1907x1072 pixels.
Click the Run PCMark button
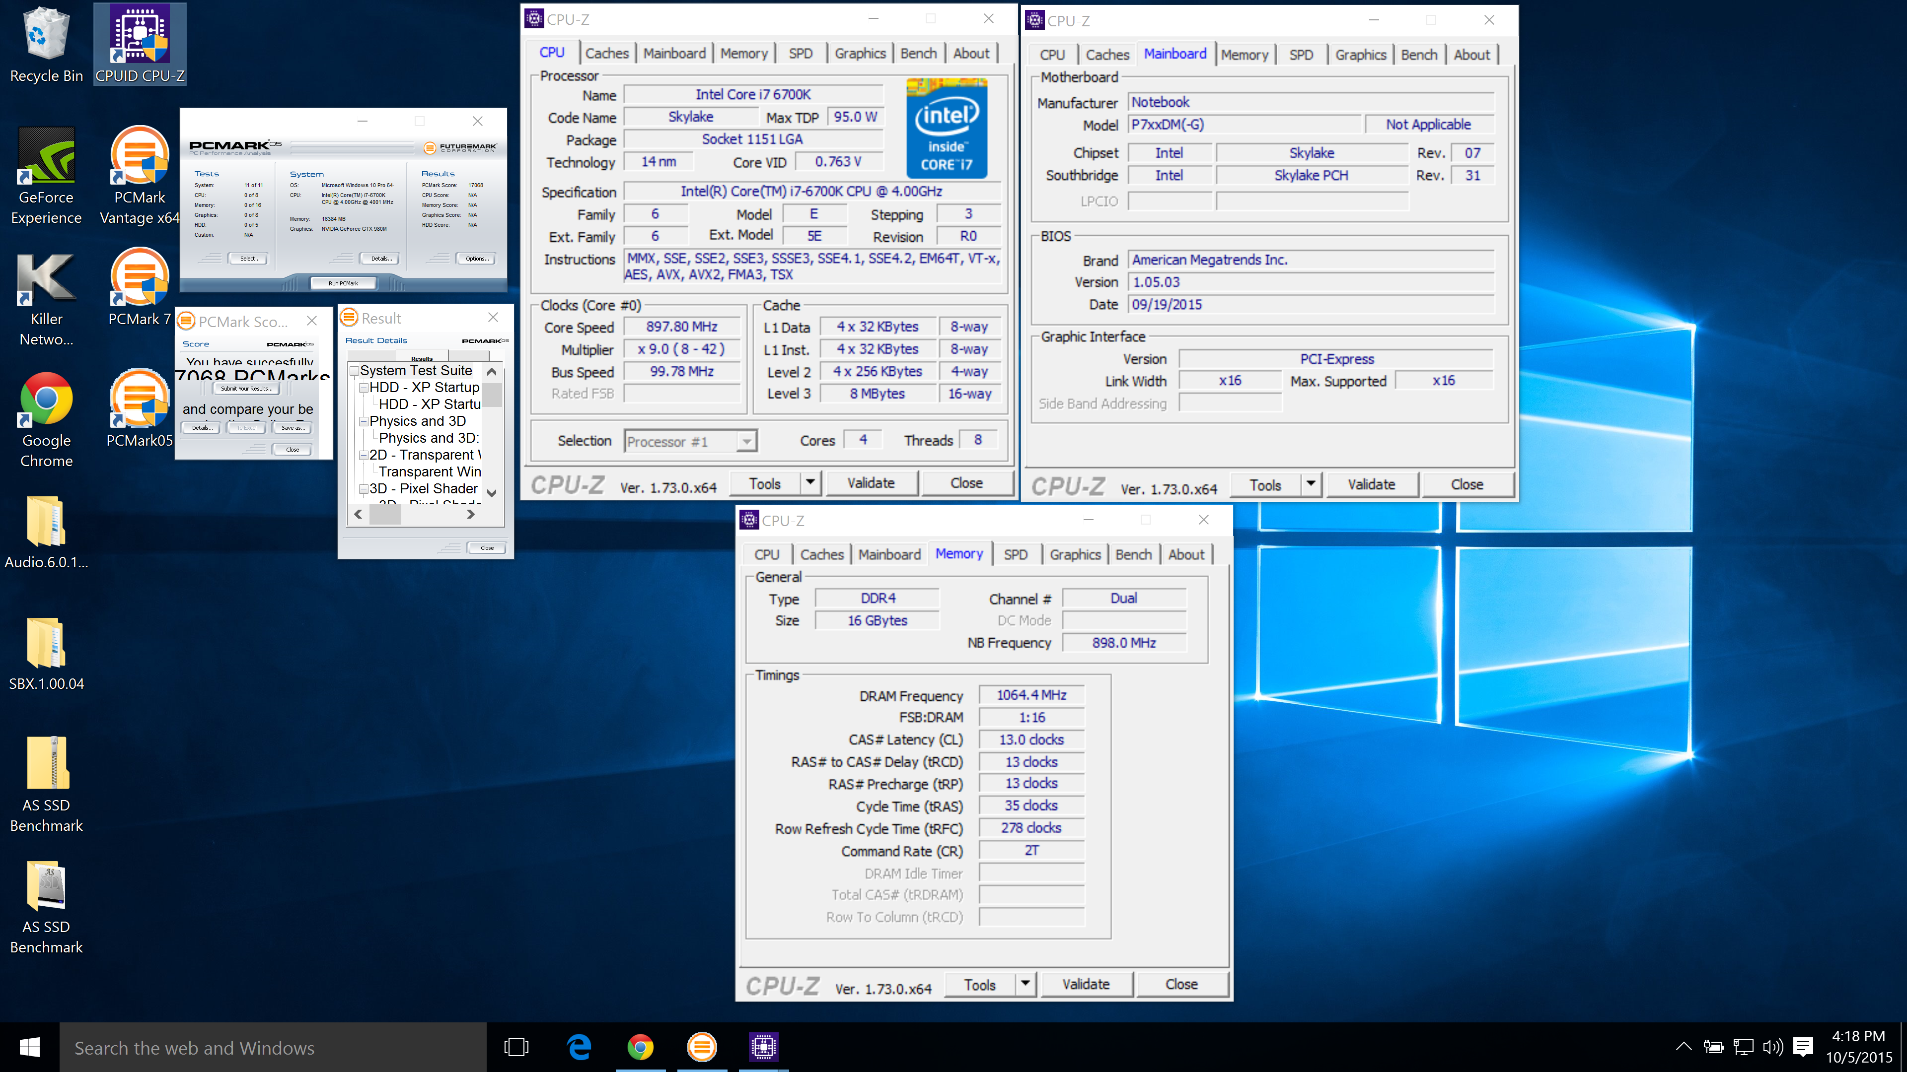(x=343, y=283)
